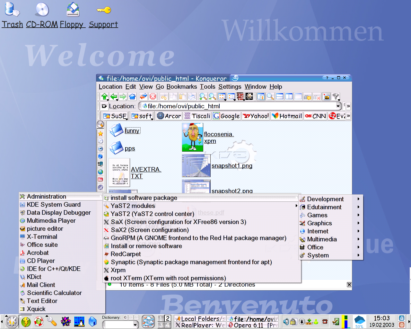Image resolution: width=411 pixels, height=329 pixels.
Task: Open the K menu button on the panel
Action: (x=12, y=322)
